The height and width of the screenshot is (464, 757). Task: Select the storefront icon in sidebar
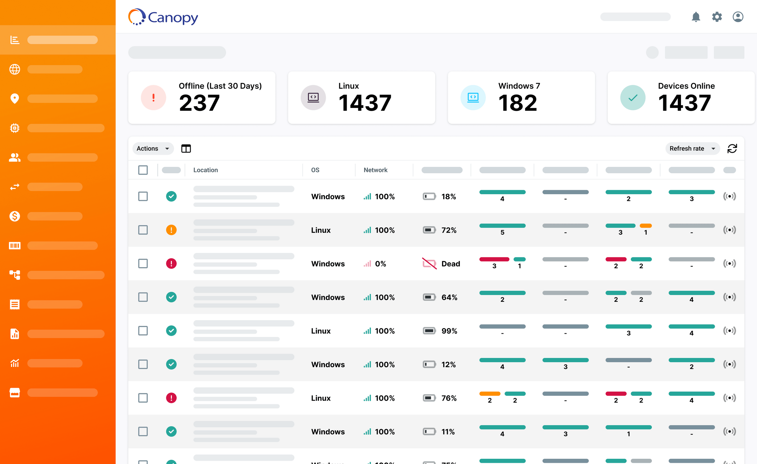(15, 392)
